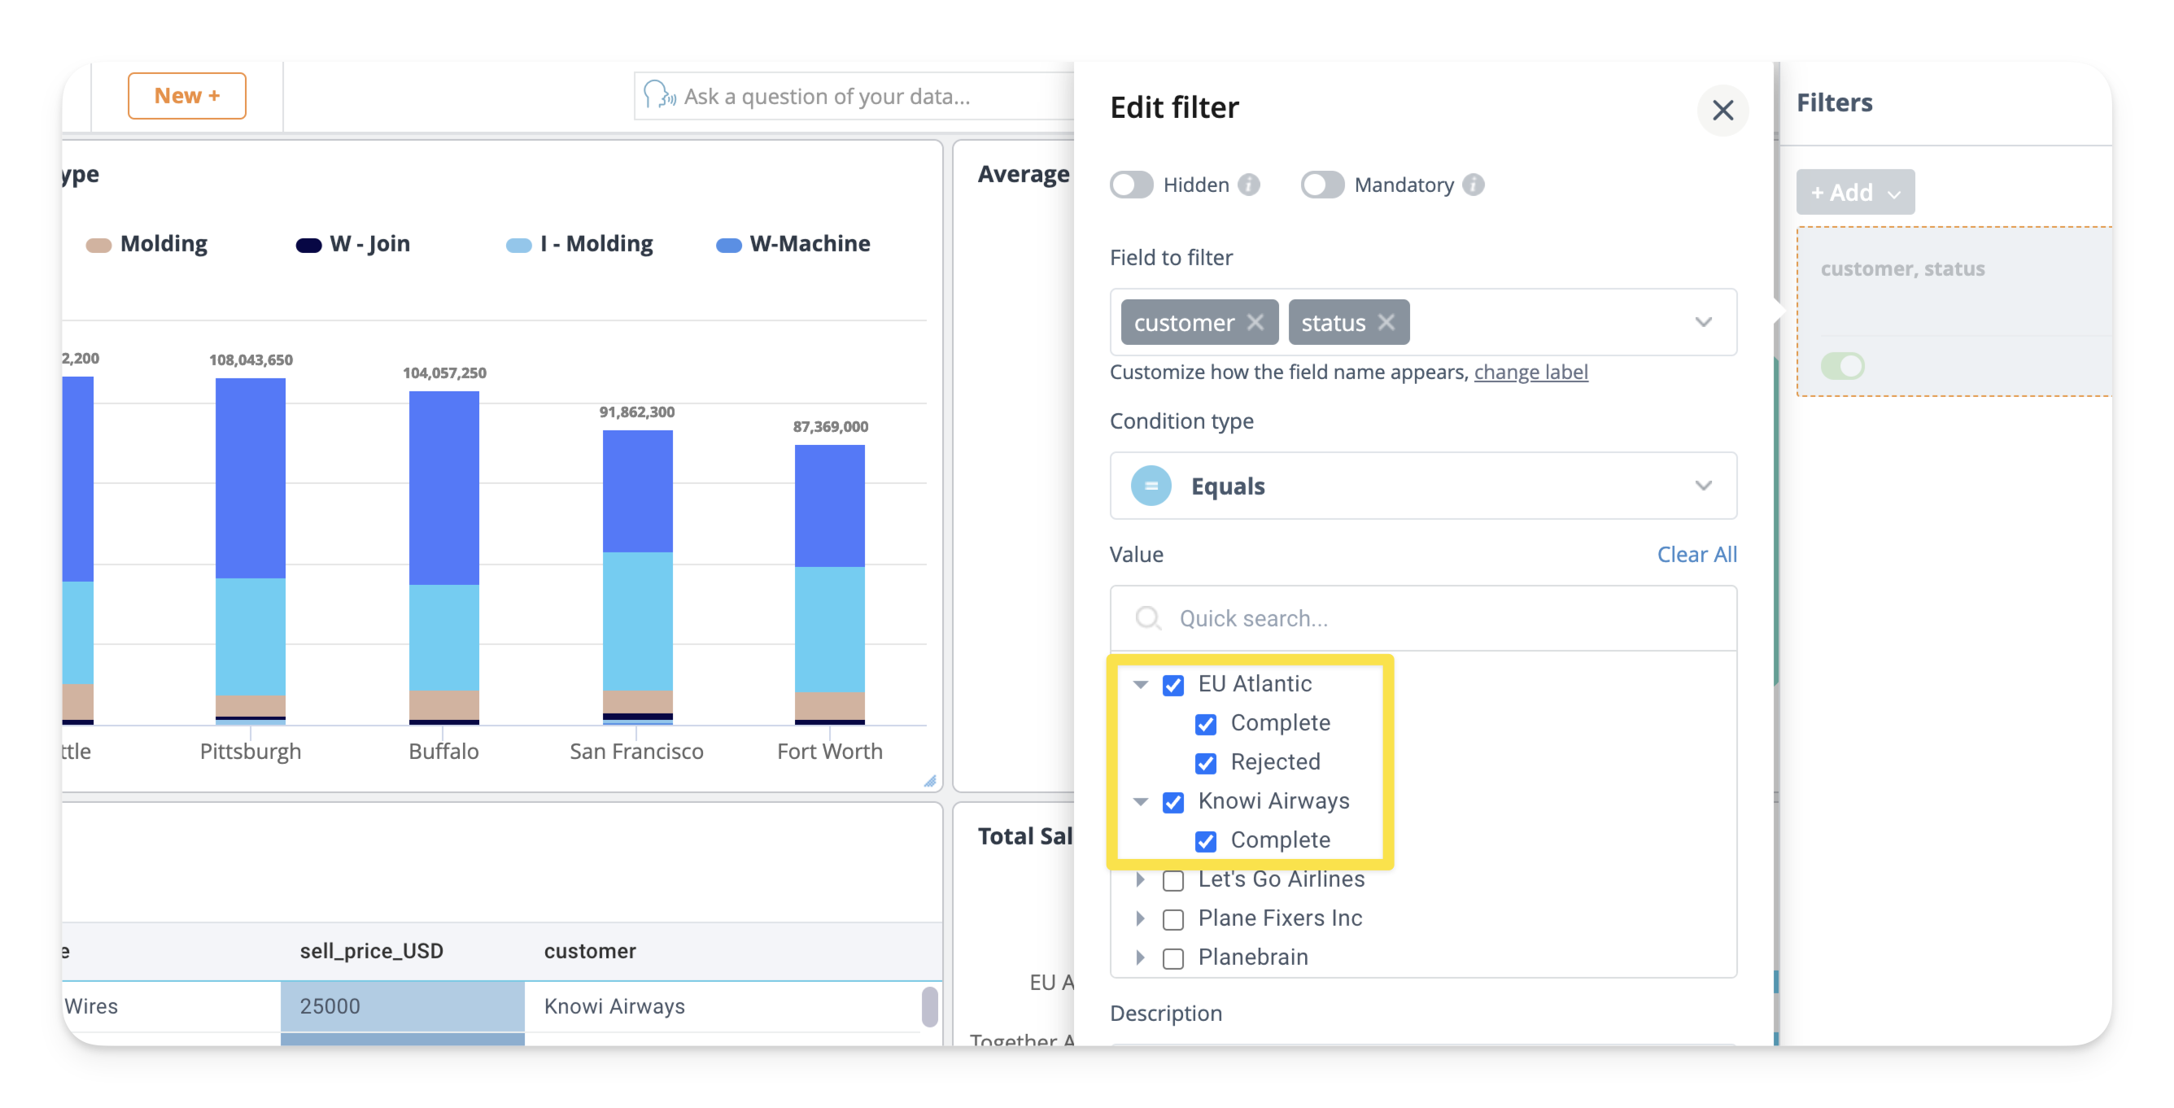Click the voice question icon in search bar
Image resolution: width=2174 pixels, height=1108 pixels.
click(658, 95)
